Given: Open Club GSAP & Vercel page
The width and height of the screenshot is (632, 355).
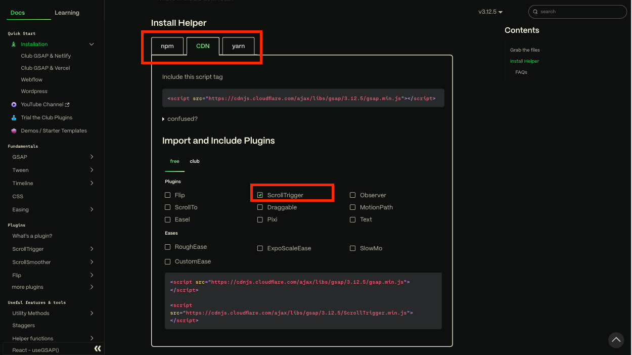Looking at the screenshot, I should point(46,68).
